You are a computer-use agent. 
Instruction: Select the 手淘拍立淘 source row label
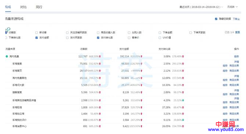coord(18,114)
